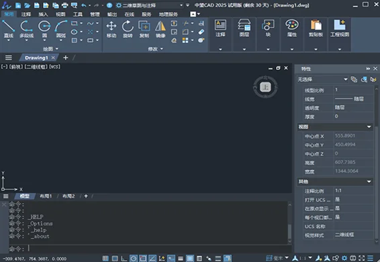Screen dimensions: 380x262
Task: Toggle snap mode in status bar
Action: coord(105,259)
